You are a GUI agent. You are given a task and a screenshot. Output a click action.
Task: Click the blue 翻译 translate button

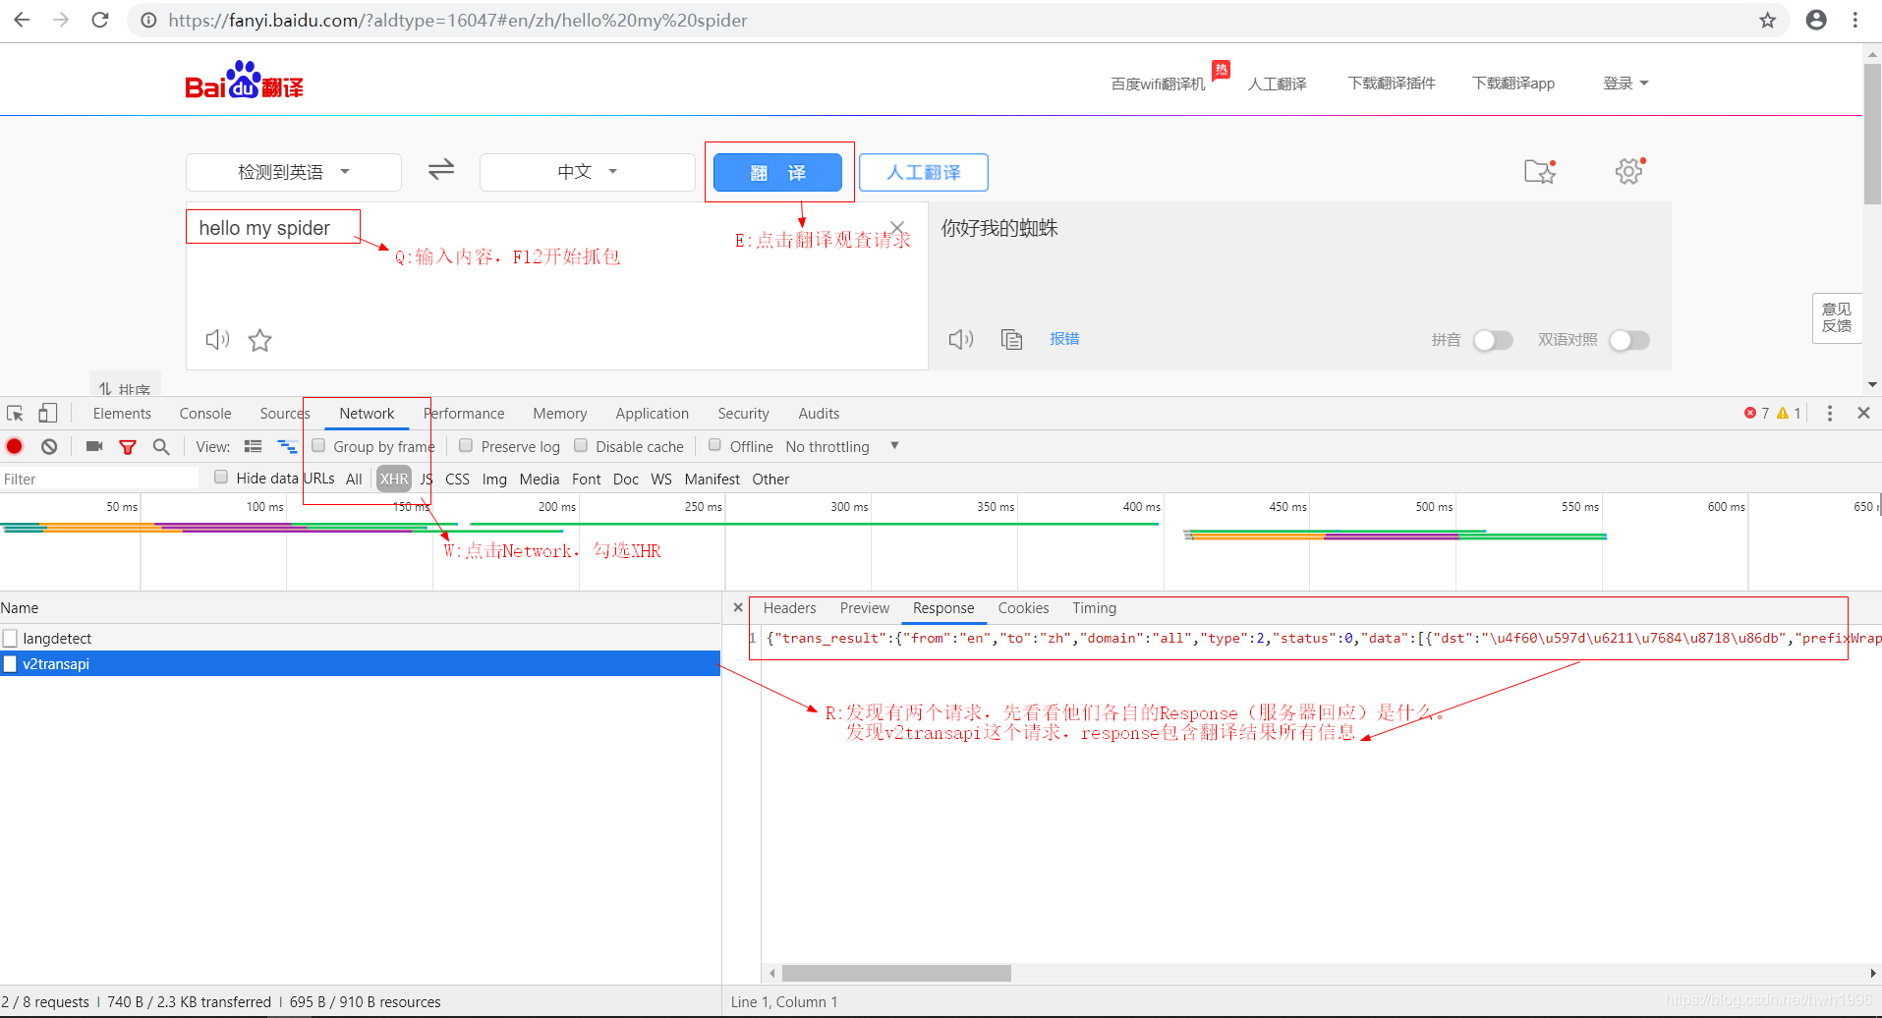777,172
